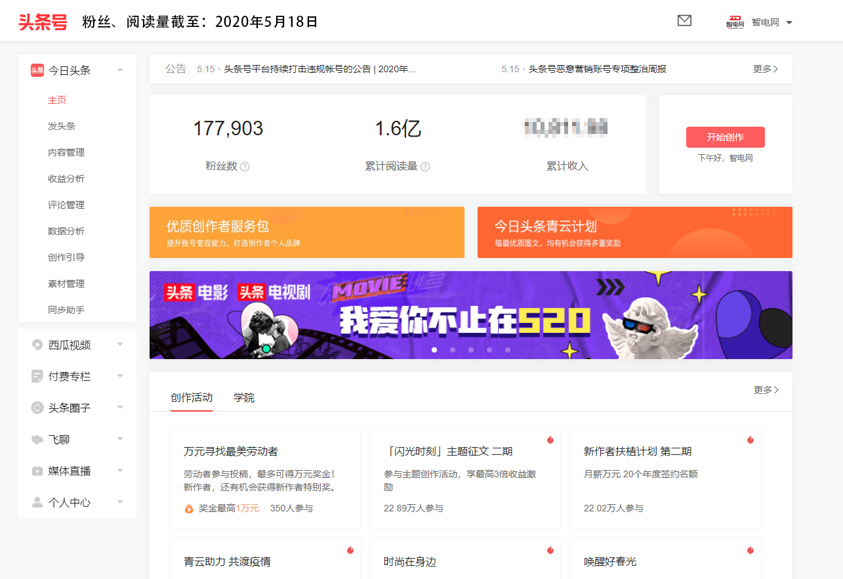
Task: Select 主页 in the sidebar
Action: click(57, 100)
